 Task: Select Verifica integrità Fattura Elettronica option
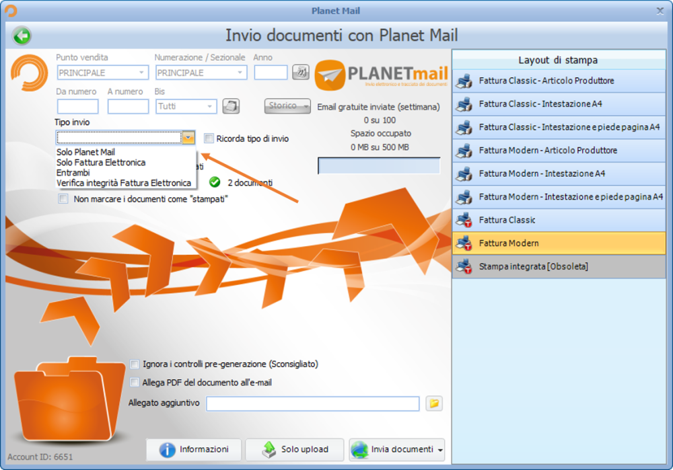124,183
